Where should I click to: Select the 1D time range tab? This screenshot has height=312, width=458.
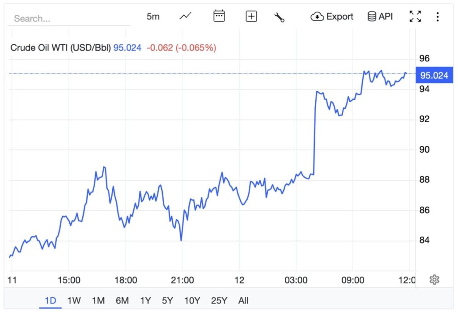(51, 300)
